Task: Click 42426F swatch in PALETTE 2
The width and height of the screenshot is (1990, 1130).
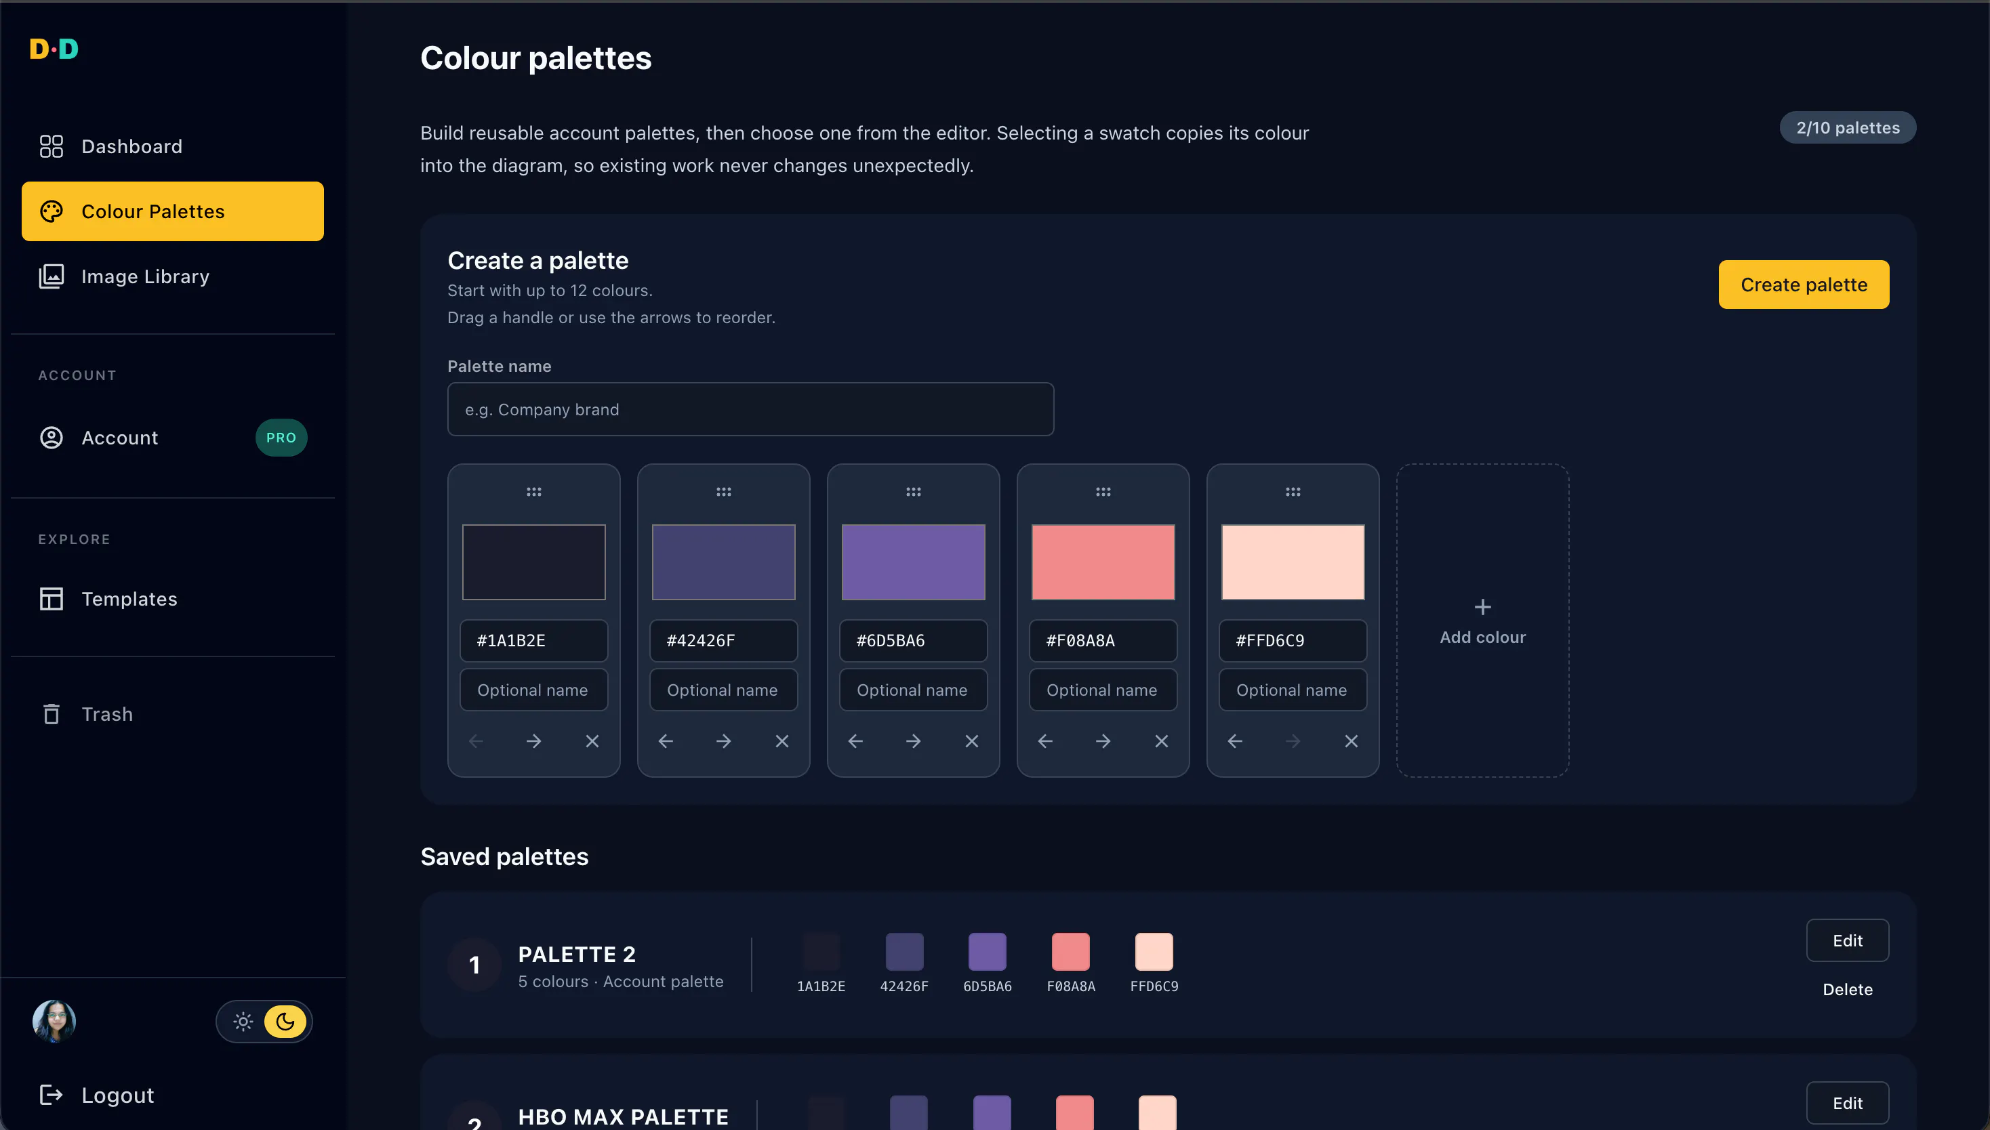Action: [903, 952]
